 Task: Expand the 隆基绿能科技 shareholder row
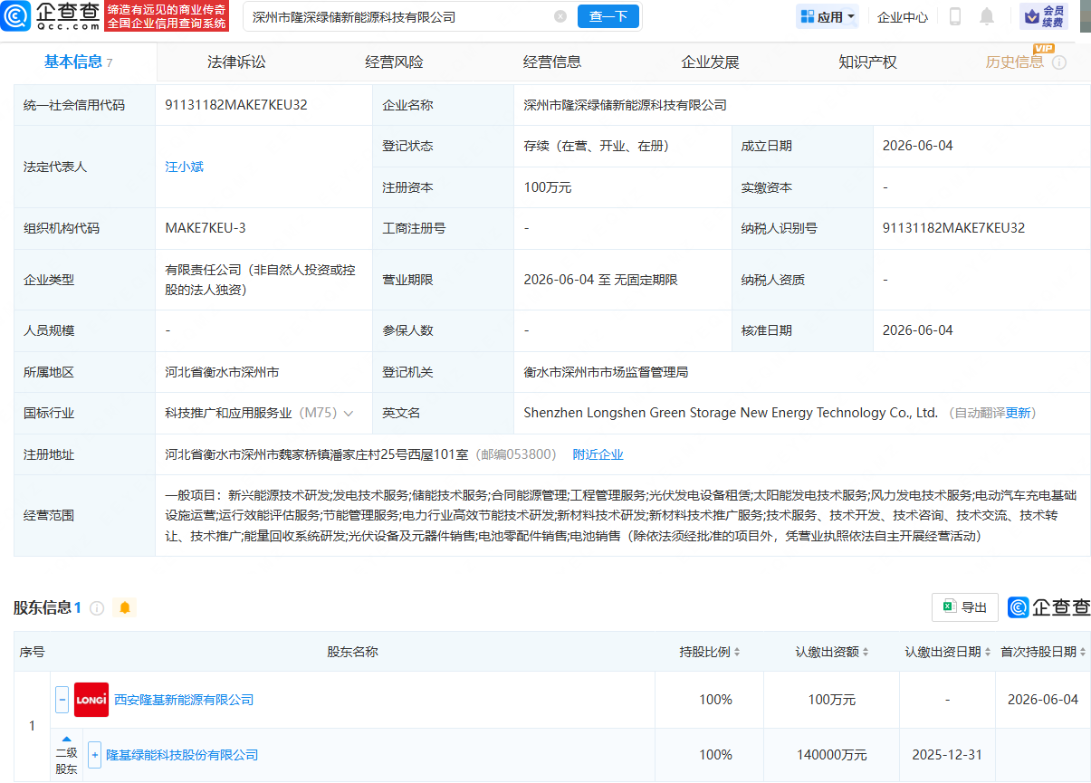tap(94, 755)
